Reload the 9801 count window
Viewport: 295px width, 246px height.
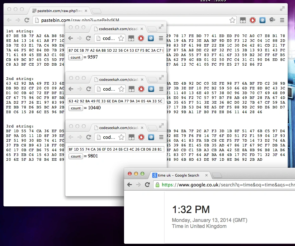(x=88, y=137)
